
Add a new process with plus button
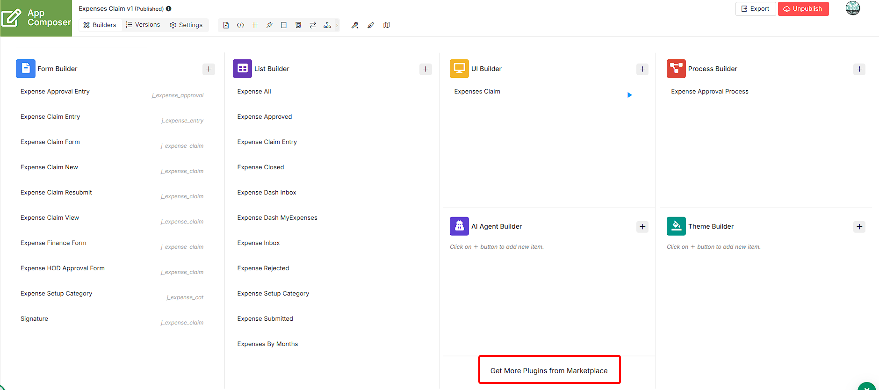coord(860,69)
